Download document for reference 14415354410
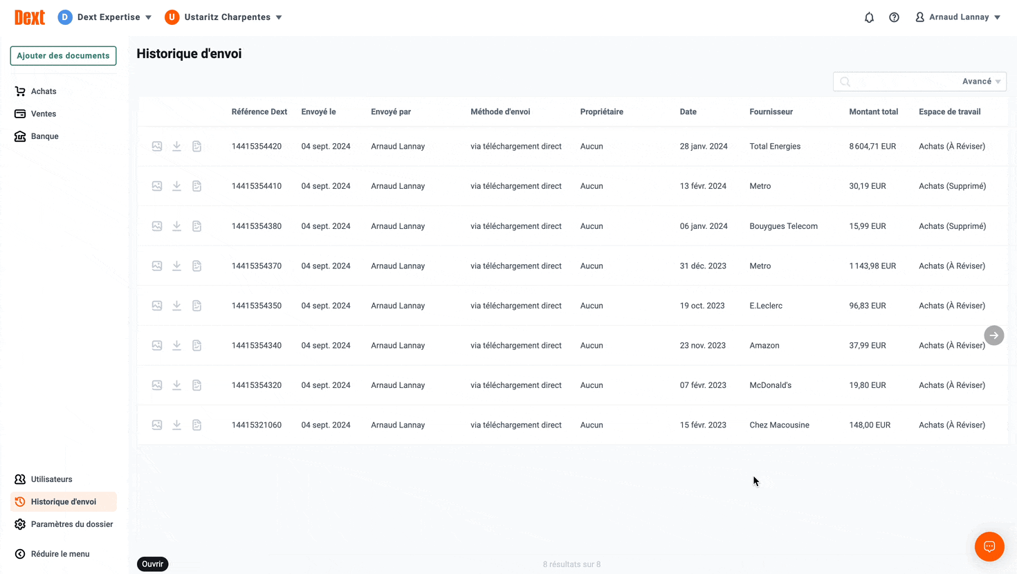The image size is (1017, 574). [x=177, y=186]
